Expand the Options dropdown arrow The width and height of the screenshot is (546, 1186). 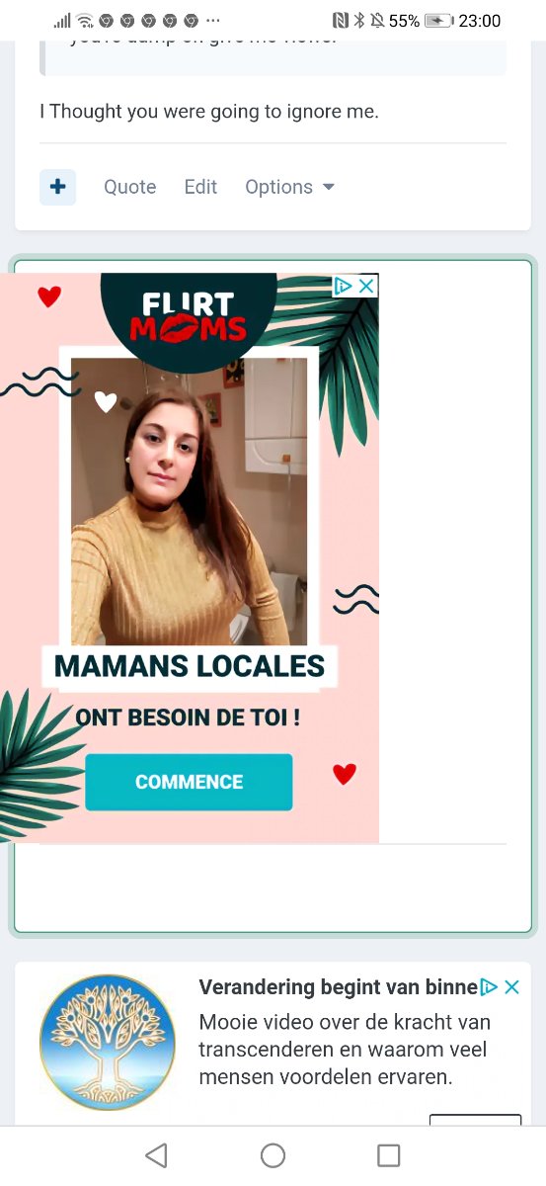(x=329, y=187)
